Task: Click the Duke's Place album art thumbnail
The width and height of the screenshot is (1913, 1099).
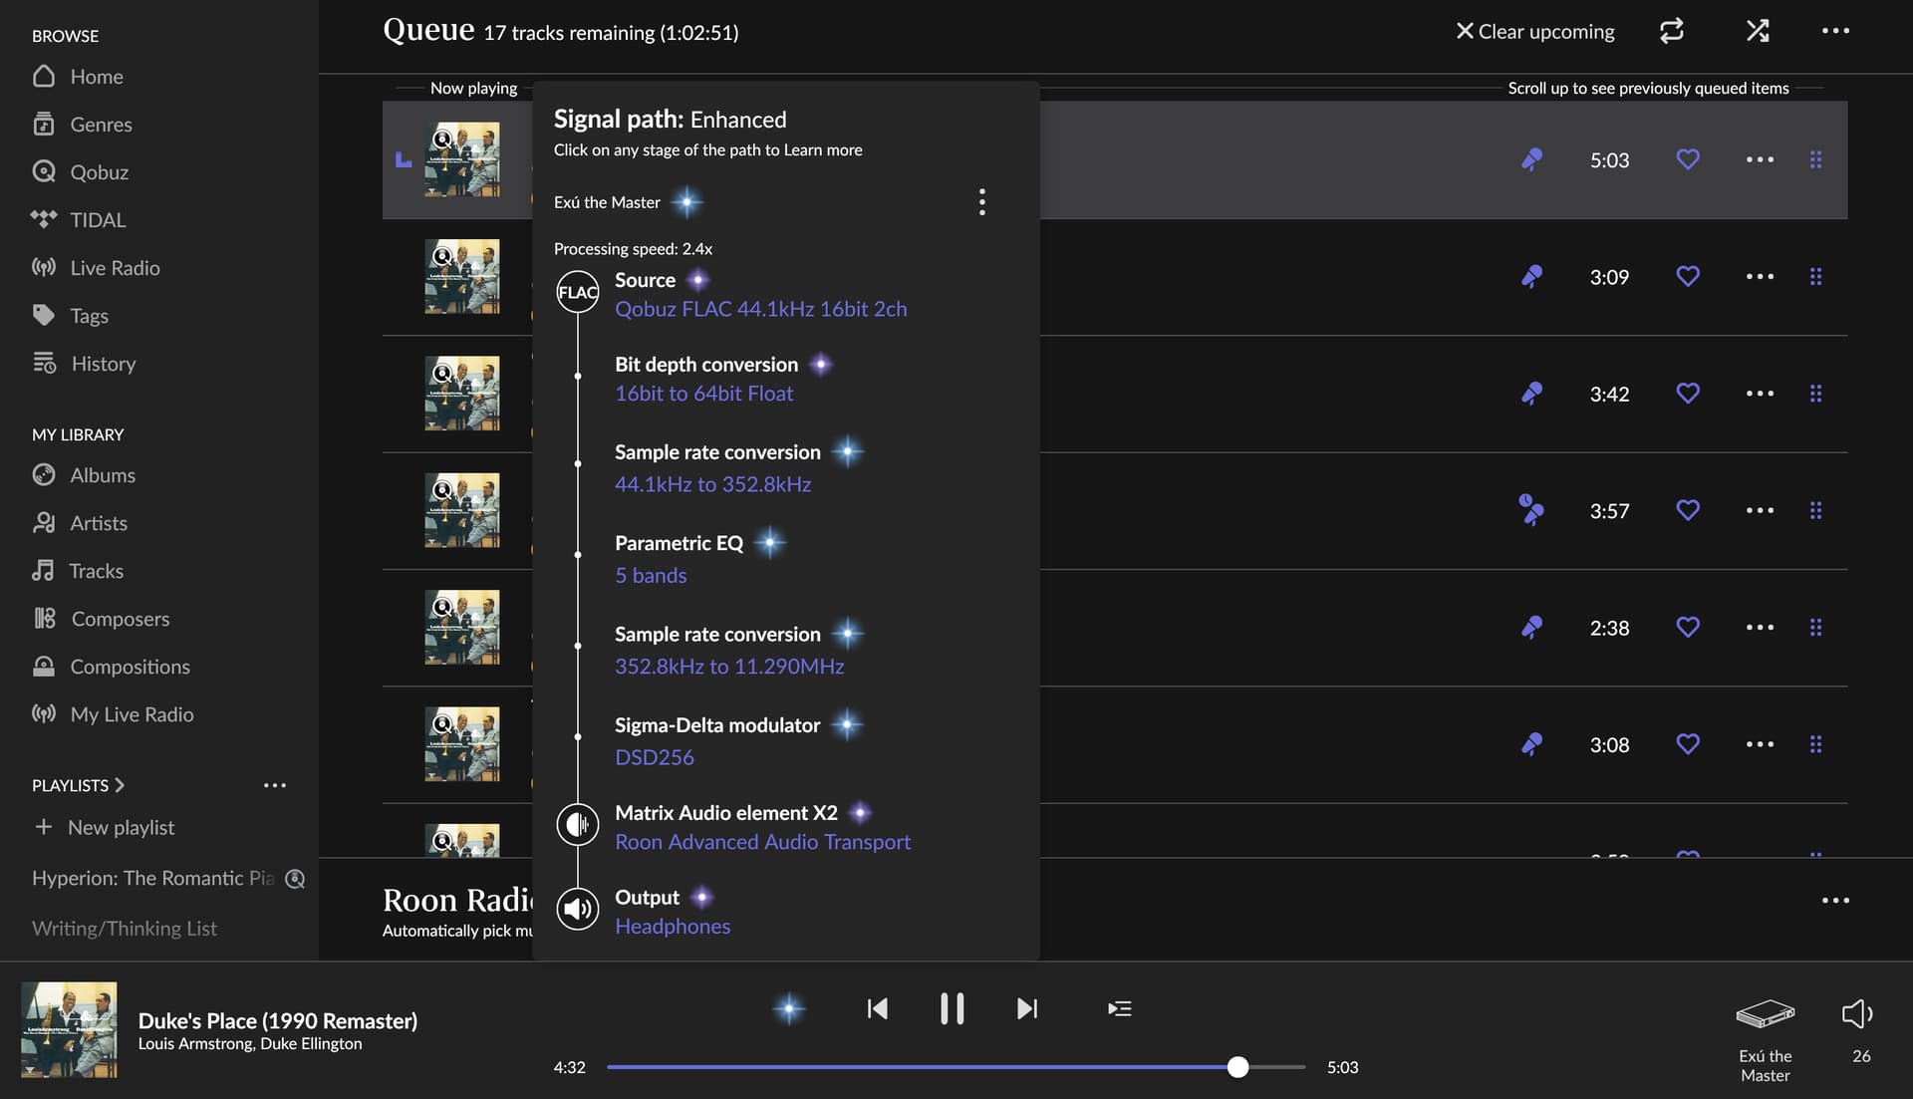Action: coord(69,1030)
